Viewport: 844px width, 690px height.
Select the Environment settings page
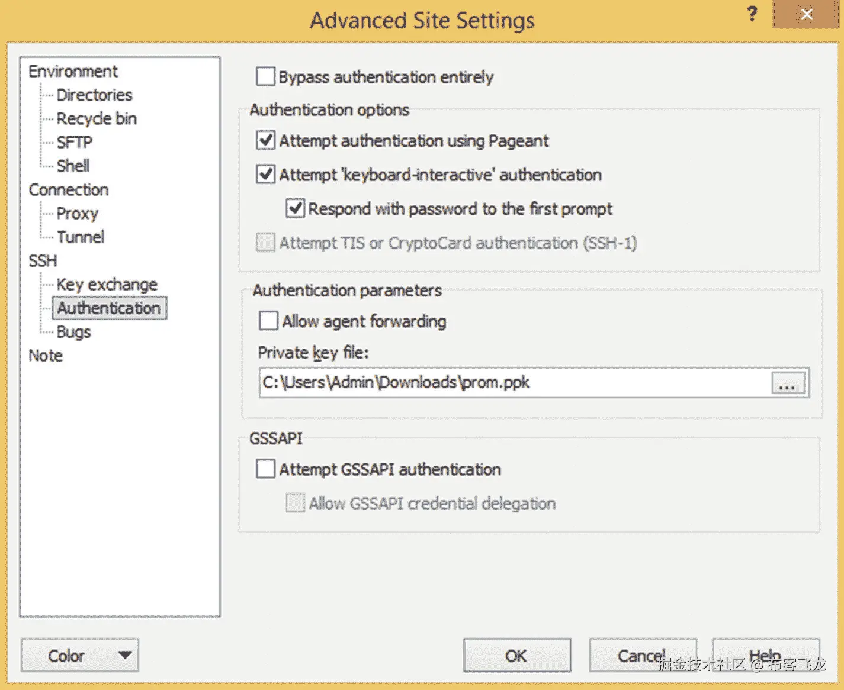(x=72, y=71)
